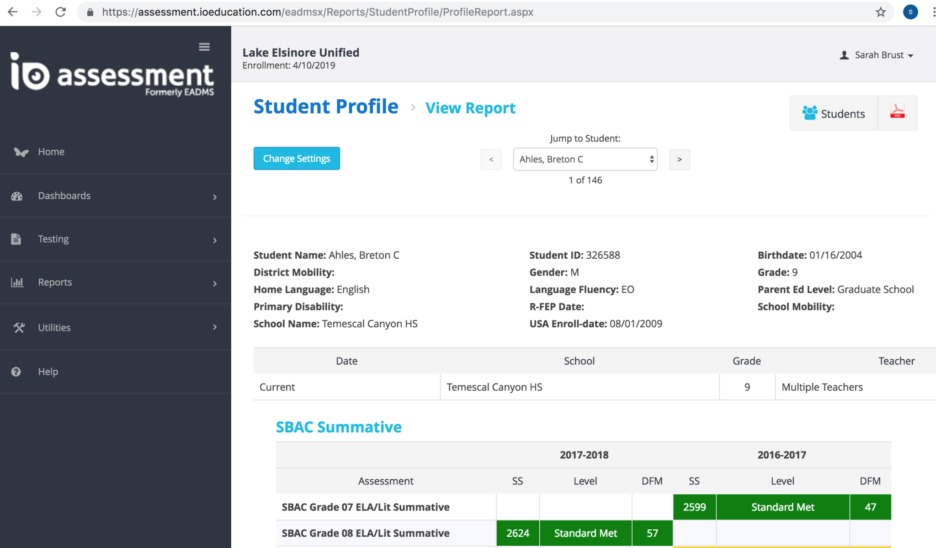Click the Help question mark icon
Screen dimensions: 936x548
point(16,372)
